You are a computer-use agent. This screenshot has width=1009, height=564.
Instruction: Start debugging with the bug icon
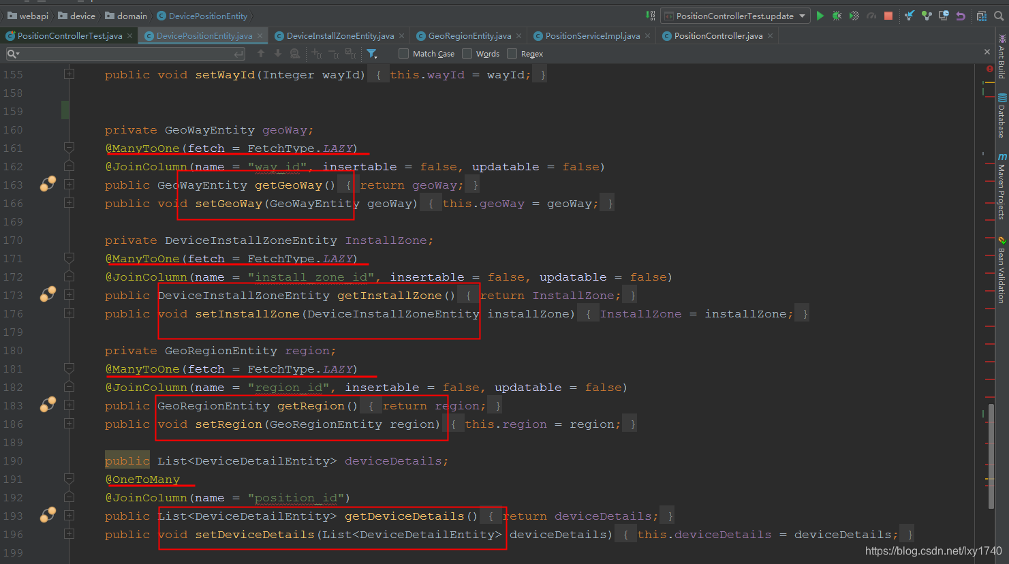point(837,16)
